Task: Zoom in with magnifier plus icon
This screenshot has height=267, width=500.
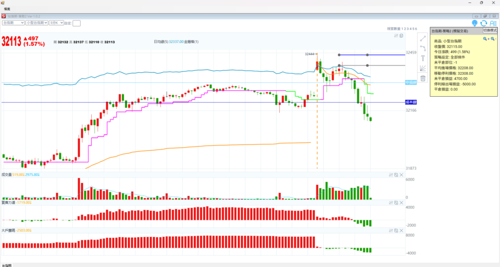Action: click(486, 39)
